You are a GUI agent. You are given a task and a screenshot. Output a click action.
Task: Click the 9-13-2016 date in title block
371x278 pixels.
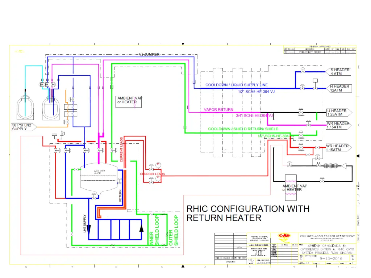[x=331, y=258]
